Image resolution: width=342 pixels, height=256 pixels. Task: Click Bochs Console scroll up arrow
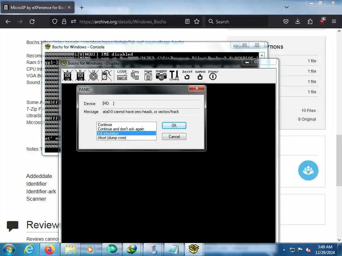[x=262, y=55]
